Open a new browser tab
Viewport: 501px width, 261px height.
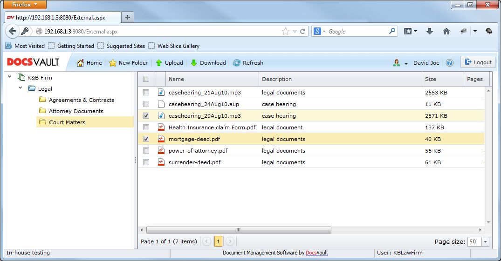(x=127, y=17)
